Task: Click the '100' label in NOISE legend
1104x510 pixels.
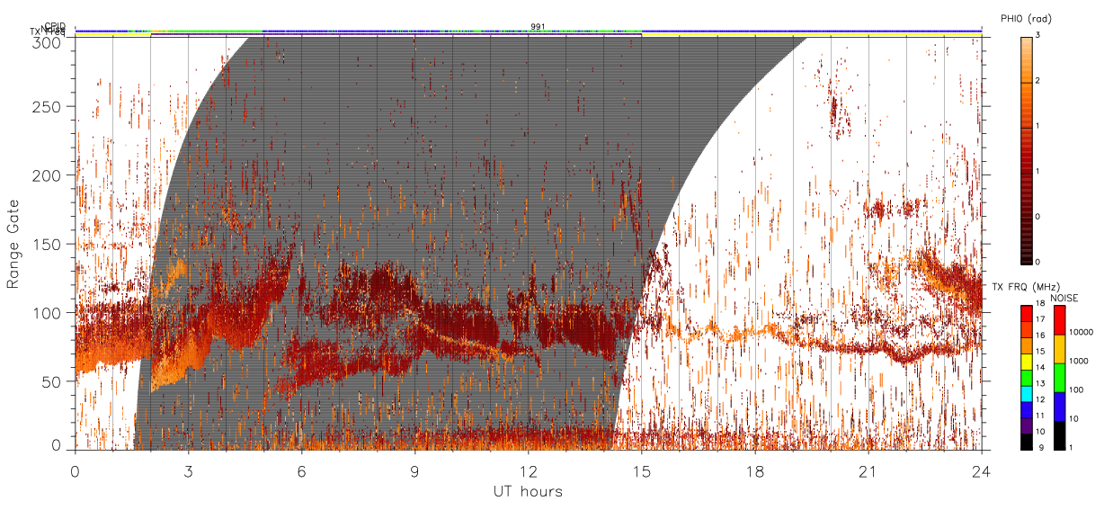Action: [x=1077, y=390]
